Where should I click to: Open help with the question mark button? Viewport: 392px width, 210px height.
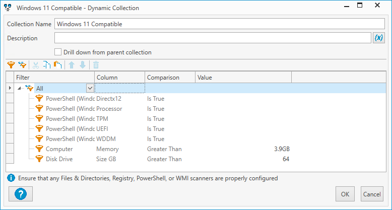pos(21,194)
